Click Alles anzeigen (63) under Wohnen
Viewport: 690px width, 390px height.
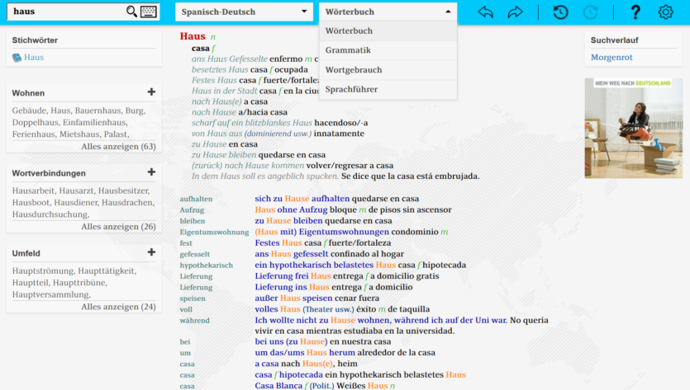pyautogui.click(x=118, y=146)
